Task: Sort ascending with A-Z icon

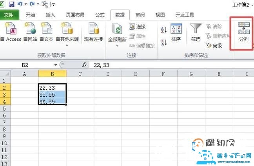Action: 164,30
